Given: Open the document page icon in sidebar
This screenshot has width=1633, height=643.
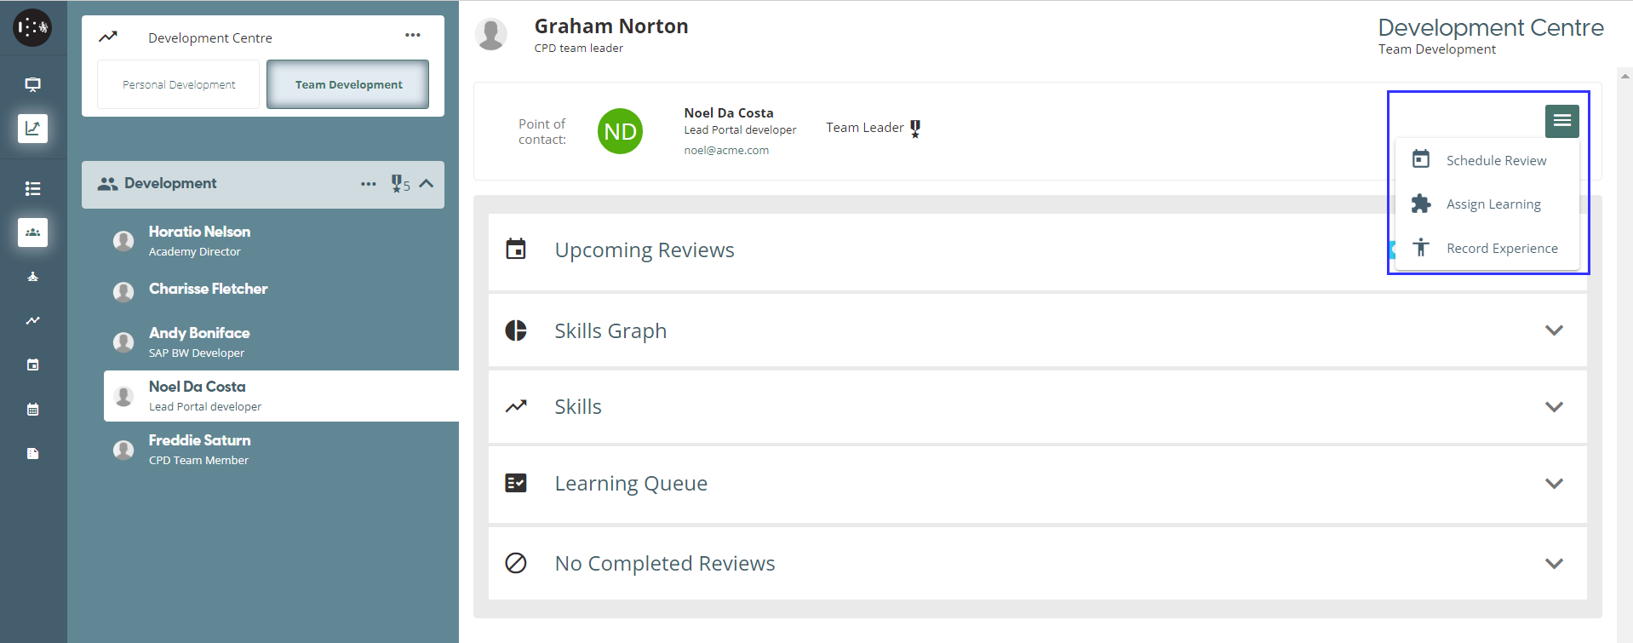Looking at the screenshot, I should [x=32, y=454].
